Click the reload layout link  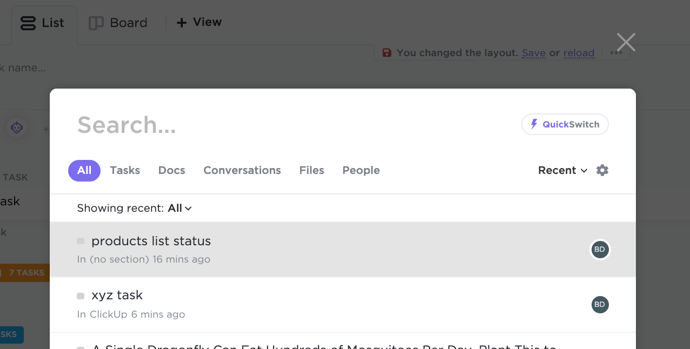click(579, 53)
